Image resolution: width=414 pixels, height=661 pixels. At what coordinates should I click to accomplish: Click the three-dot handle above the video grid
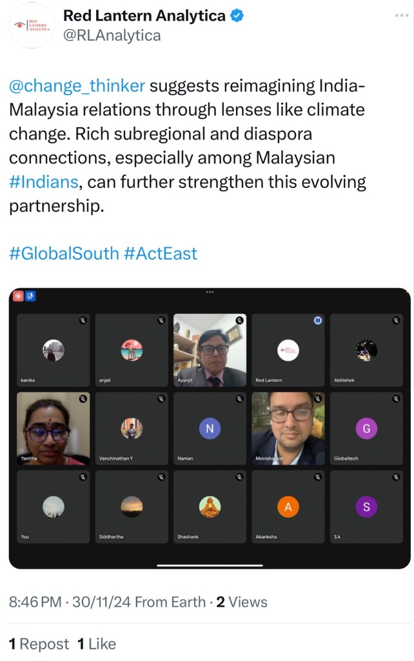pos(210,292)
